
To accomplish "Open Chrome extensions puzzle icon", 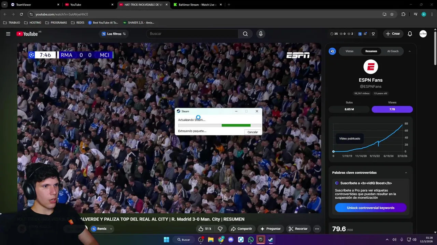I will click(x=404, y=14).
